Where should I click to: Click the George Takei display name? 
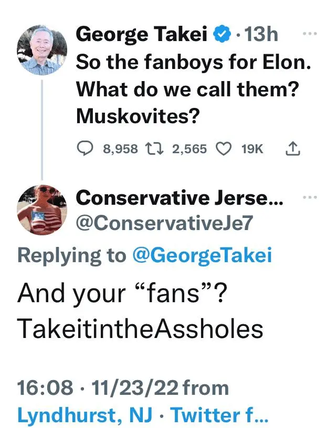tap(143, 35)
